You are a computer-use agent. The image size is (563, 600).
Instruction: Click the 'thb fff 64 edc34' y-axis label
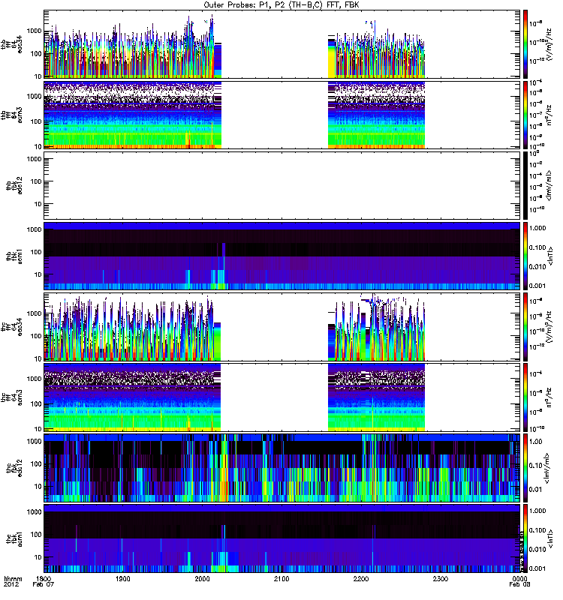tap(11, 44)
